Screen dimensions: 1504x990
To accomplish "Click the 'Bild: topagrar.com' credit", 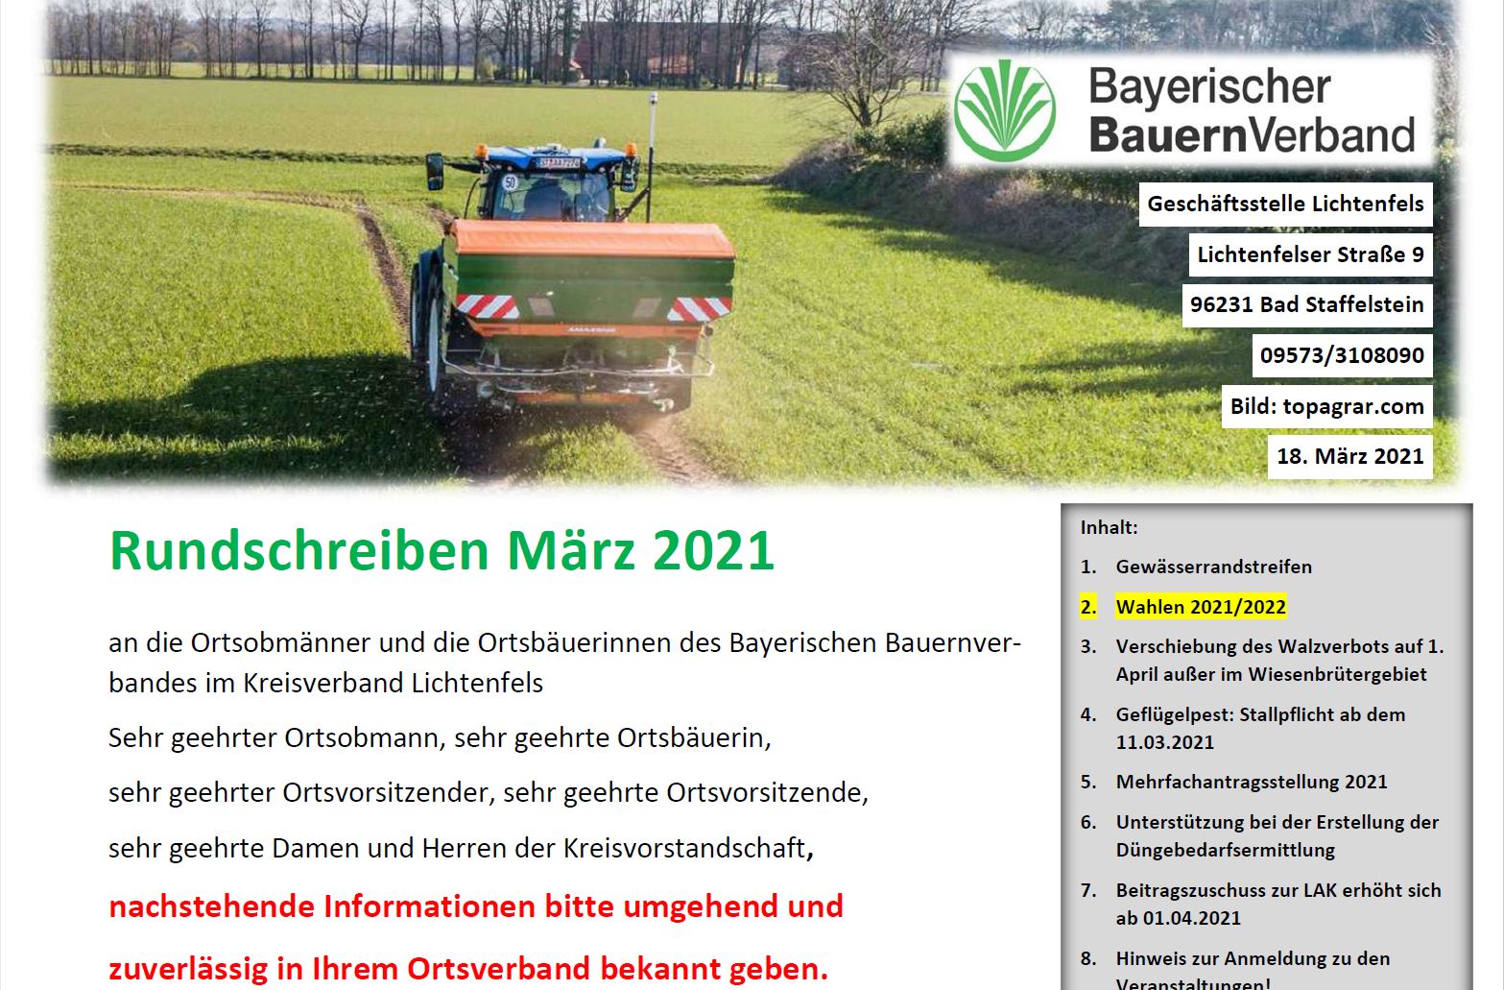I will (1326, 406).
